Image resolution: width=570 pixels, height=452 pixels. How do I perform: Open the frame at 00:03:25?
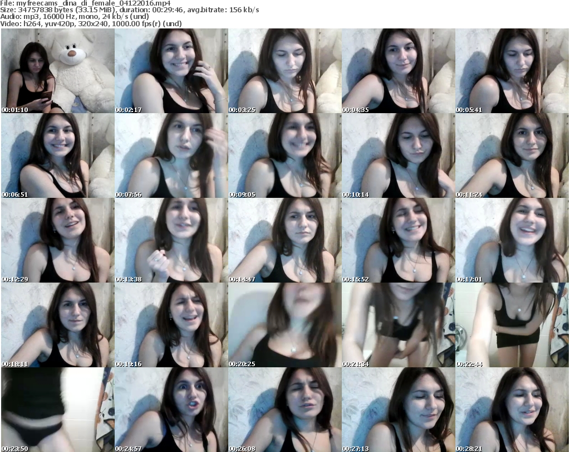284,71
